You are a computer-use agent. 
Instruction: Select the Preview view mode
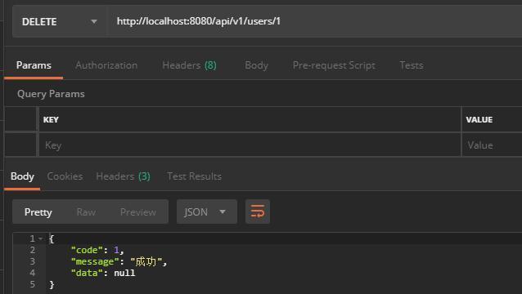137,212
